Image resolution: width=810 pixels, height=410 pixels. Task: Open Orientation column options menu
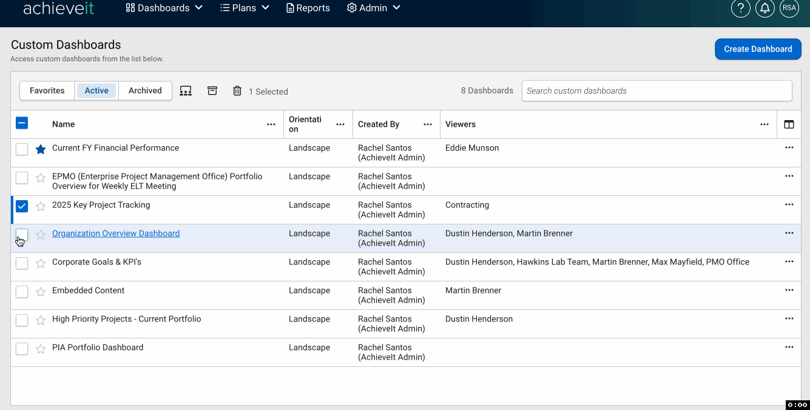pyautogui.click(x=340, y=124)
